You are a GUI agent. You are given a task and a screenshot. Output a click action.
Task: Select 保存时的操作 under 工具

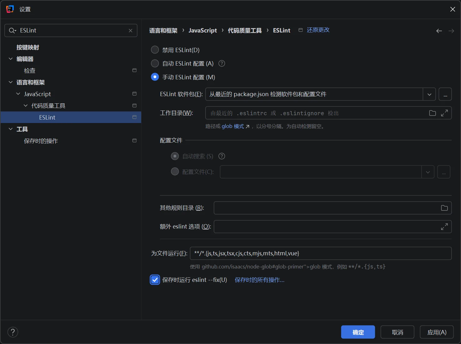coord(41,141)
